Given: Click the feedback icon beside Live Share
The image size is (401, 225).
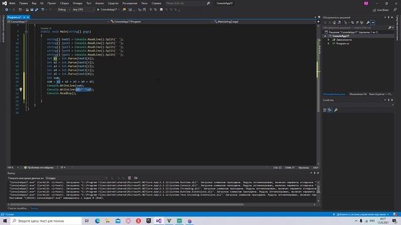Looking at the screenshot, I should pos(395,10).
